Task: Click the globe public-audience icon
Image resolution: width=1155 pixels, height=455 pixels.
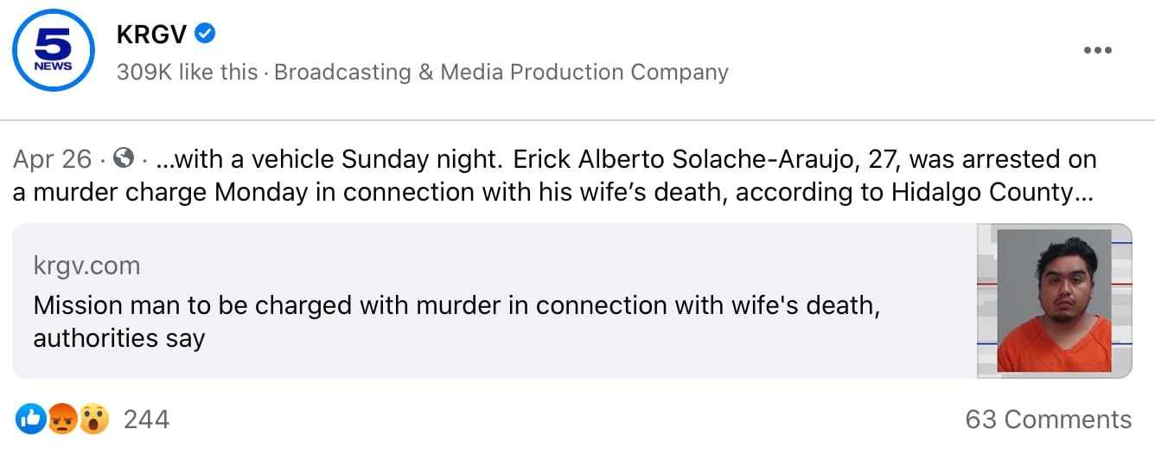Action: [124, 159]
